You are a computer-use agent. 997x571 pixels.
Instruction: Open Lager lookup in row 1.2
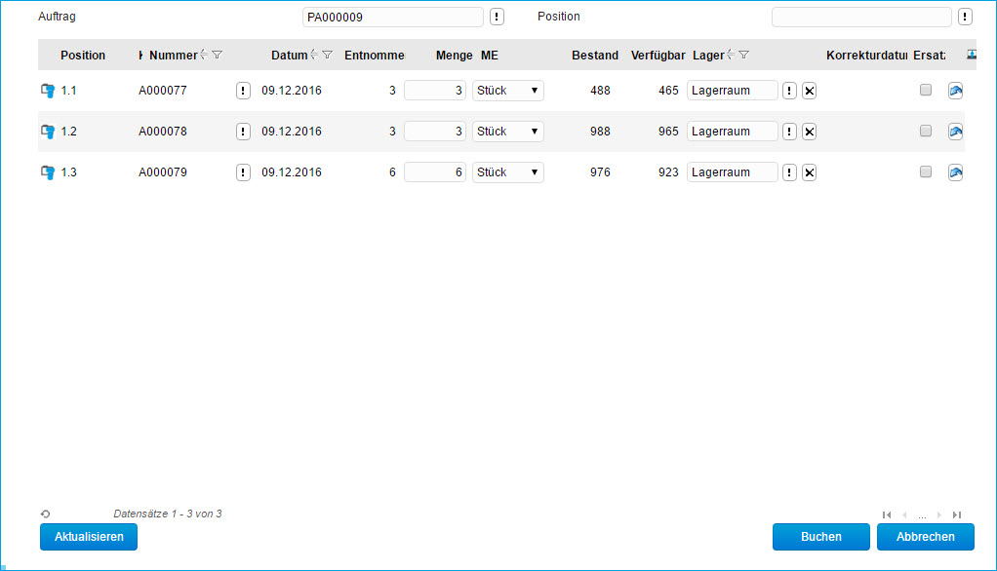[789, 132]
